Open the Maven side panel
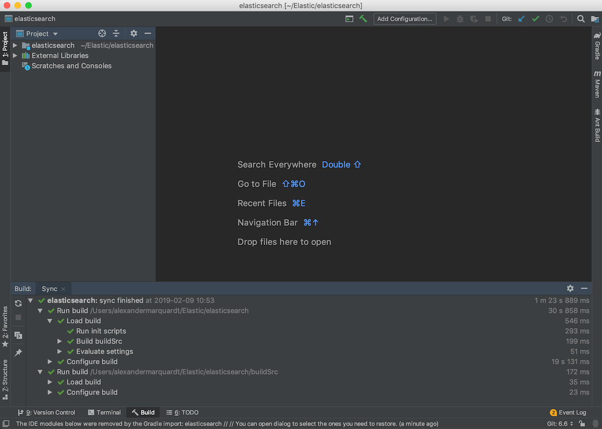The height and width of the screenshot is (429, 602). (x=597, y=84)
